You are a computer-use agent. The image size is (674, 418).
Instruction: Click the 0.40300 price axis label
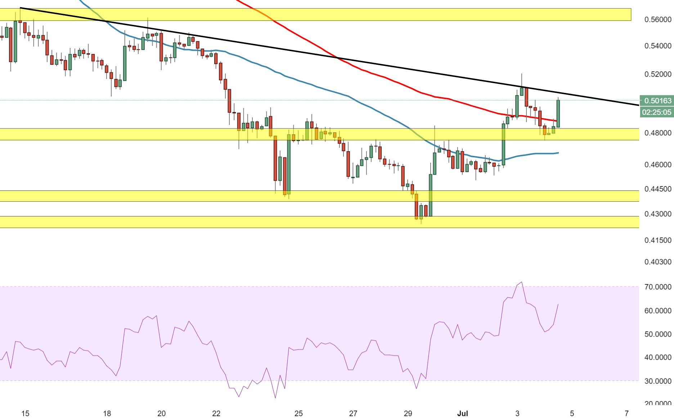pos(658,262)
